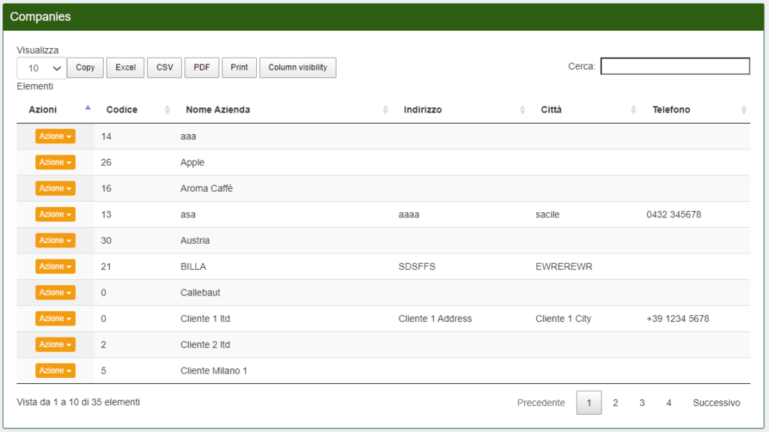Open the Visualizza entries count dropdown
Viewport: 769px width, 432px height.
click(x=41, y=68)
